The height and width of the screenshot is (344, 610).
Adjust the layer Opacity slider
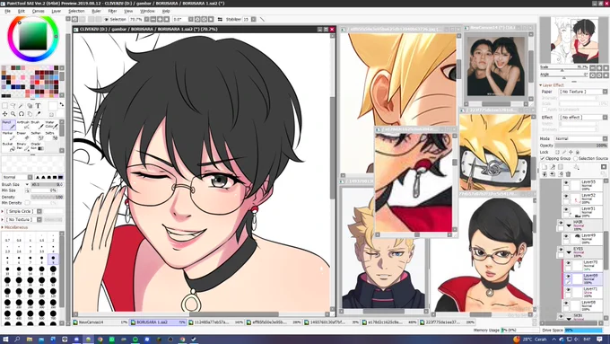pyautogui.click(x=580, y=146)
